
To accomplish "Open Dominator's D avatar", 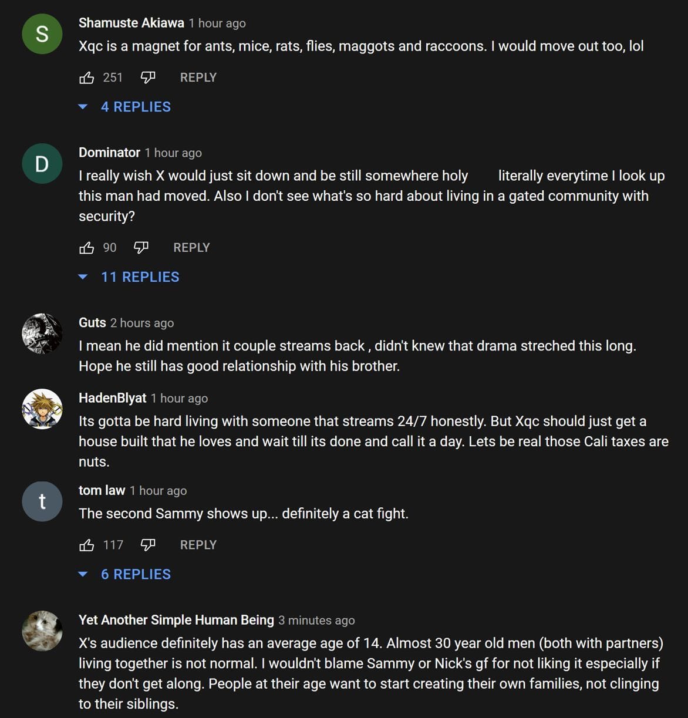I will point(42,163).
